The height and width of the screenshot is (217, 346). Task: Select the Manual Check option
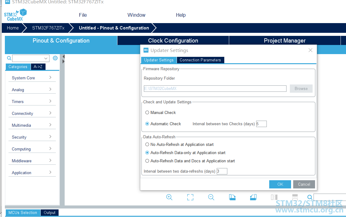coord(161,112)
